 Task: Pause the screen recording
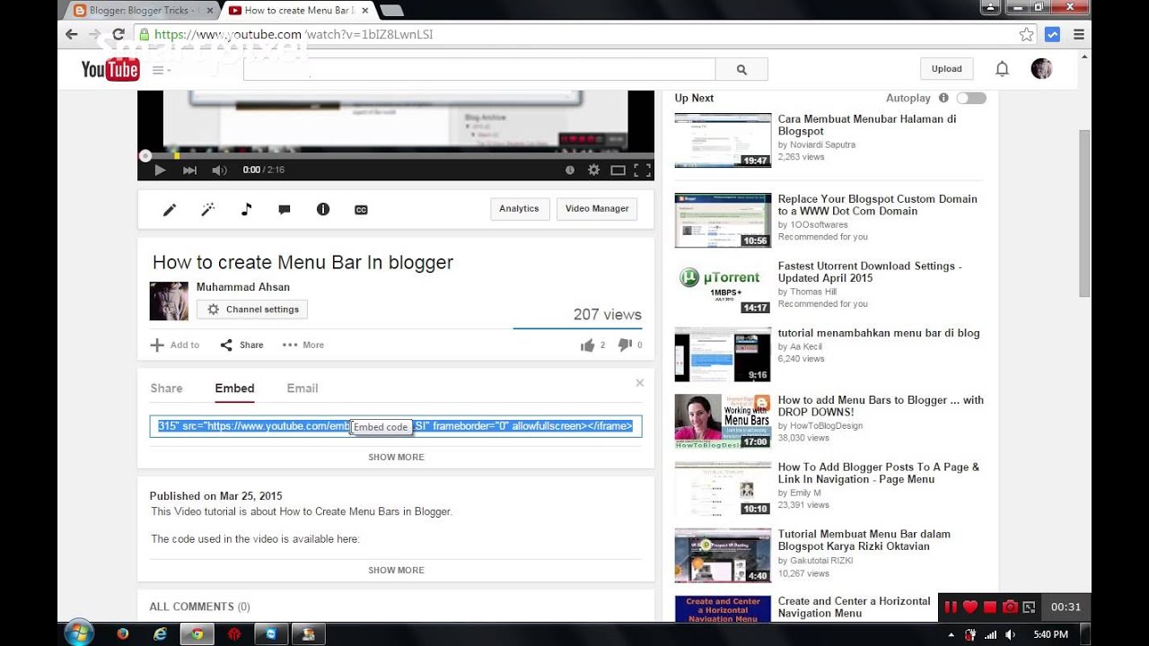coord(951,607)
